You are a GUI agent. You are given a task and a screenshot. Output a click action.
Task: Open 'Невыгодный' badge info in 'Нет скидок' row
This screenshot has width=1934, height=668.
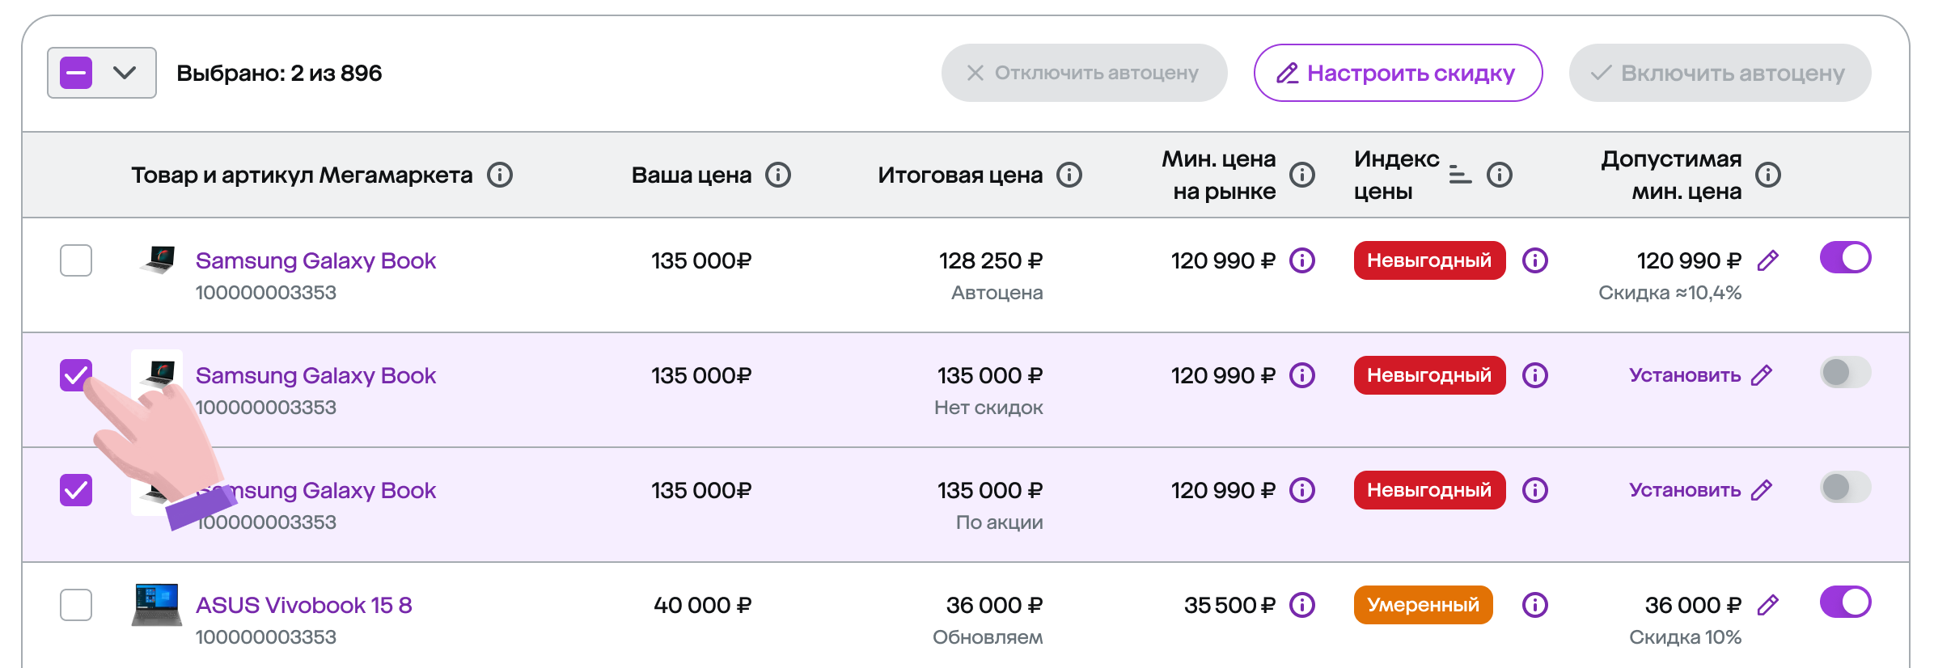point(1535,375)
